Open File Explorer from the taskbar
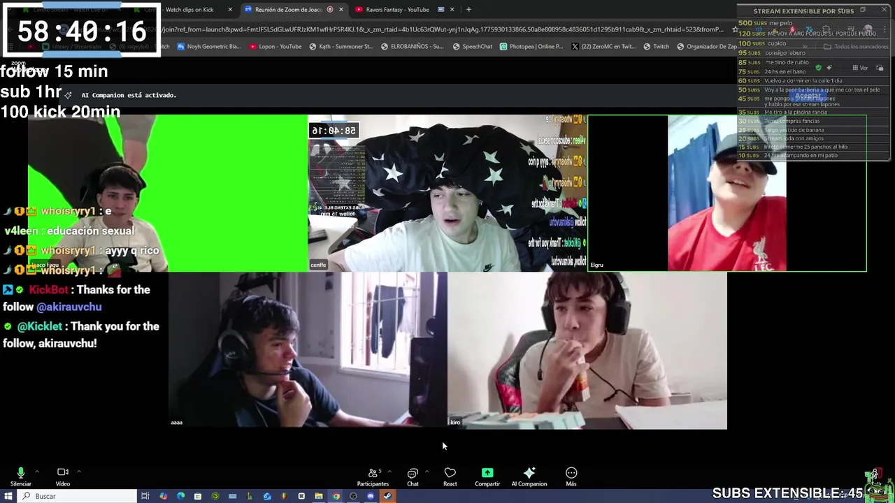This screenshot has width=895, height=503. 318,496
